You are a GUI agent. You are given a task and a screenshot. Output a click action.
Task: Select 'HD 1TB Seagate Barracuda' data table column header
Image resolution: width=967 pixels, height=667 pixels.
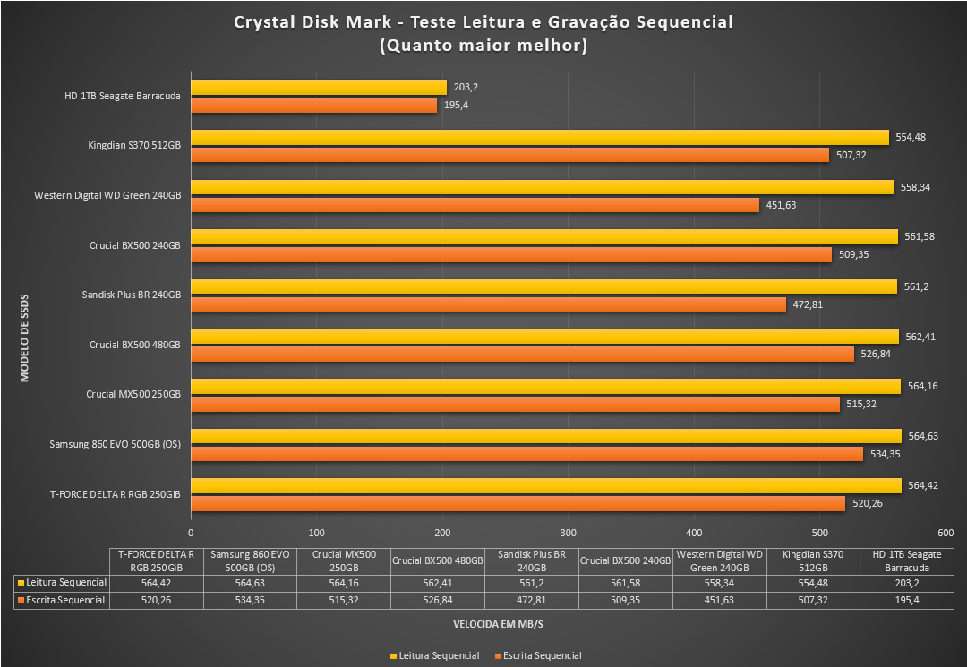click(x=906, y=561)
